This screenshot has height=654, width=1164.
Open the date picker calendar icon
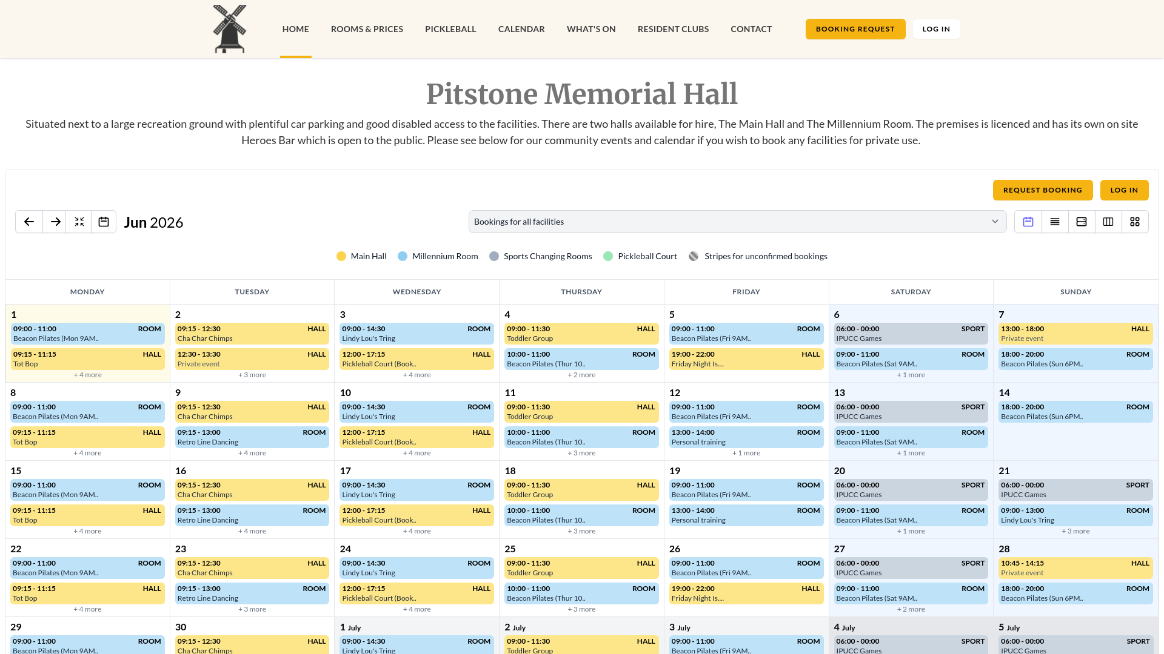tap(104, 222)
